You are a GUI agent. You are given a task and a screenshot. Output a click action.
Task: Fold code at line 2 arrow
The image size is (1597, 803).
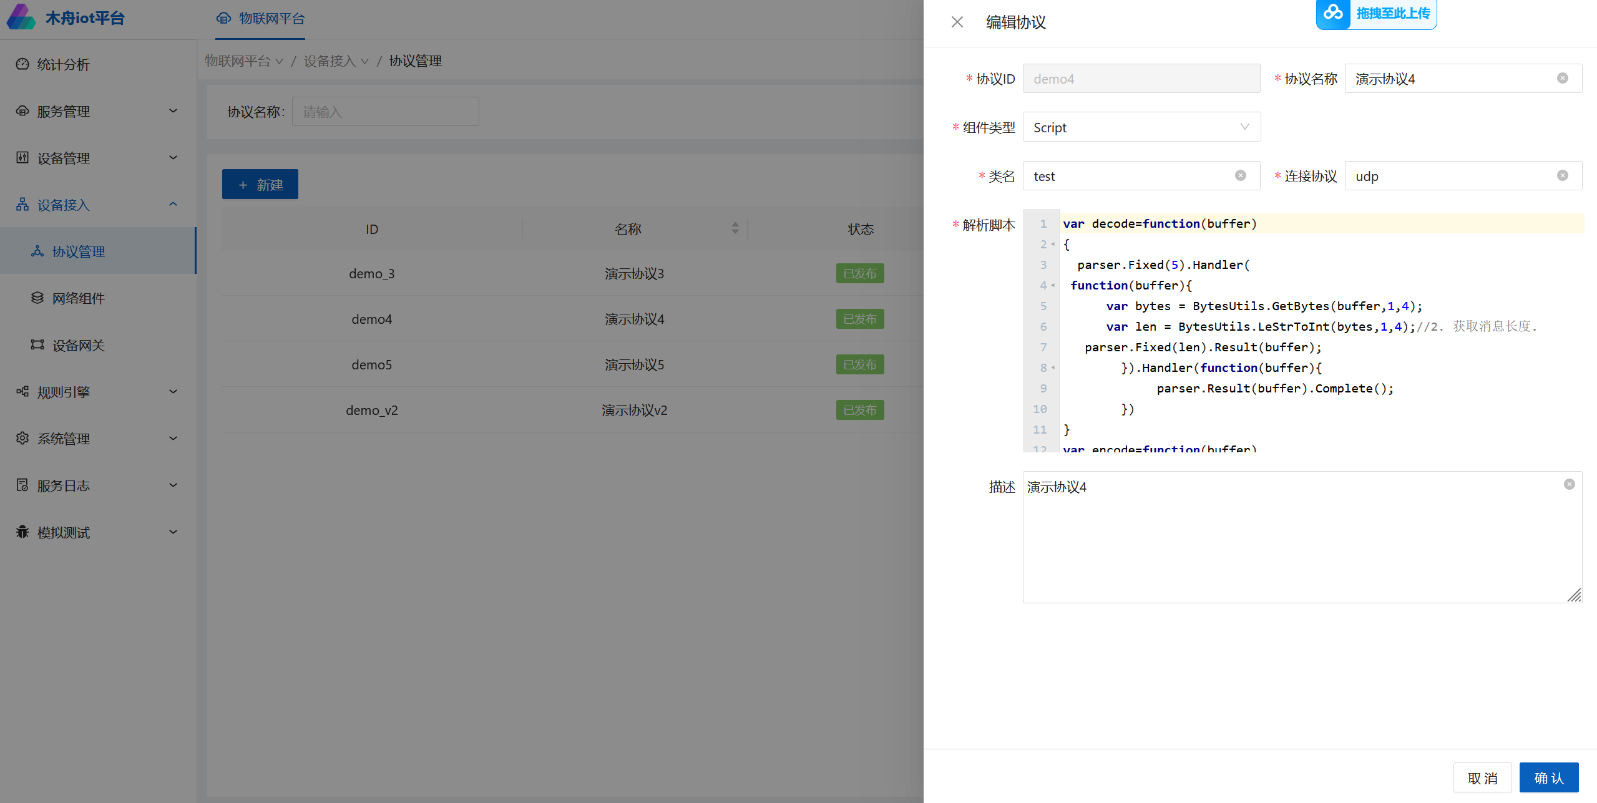(x=1053, y=245)
